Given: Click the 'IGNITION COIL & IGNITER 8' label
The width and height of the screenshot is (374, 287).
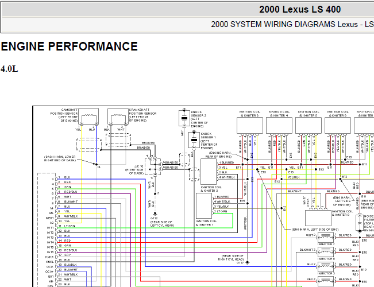Looking at the screenshot, I should point(342,213).
